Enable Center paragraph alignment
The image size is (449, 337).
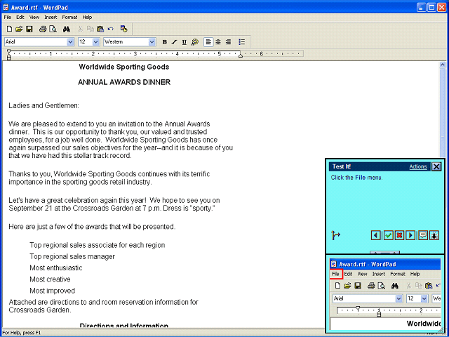coord(218,42)
